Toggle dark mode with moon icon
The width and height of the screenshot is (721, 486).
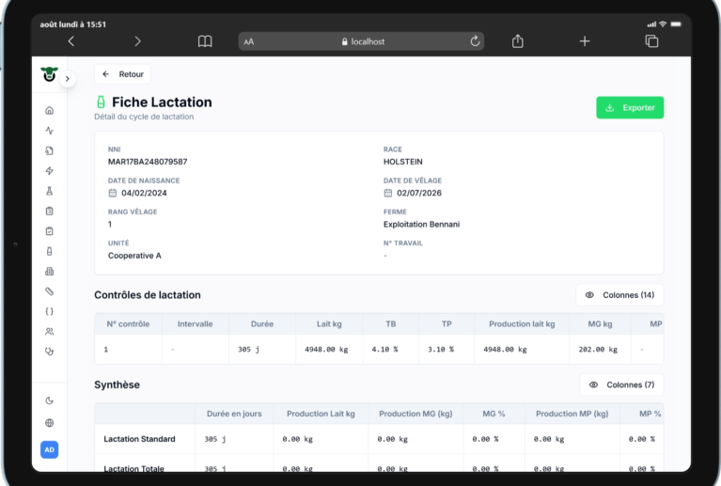[50, 400]
